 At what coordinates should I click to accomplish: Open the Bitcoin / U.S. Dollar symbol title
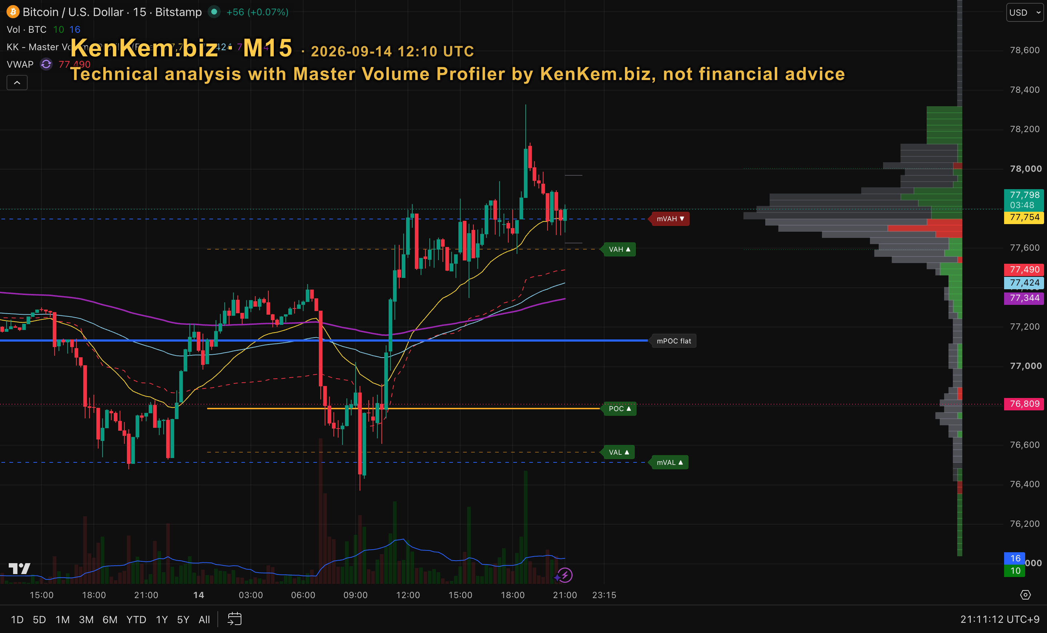[112, 12]
